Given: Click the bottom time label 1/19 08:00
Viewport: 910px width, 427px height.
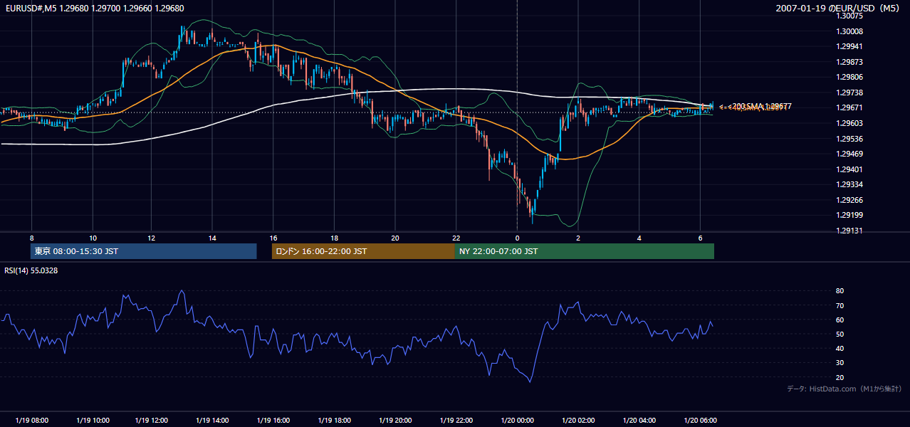Looking at the screenshot, I should point(32,421).
